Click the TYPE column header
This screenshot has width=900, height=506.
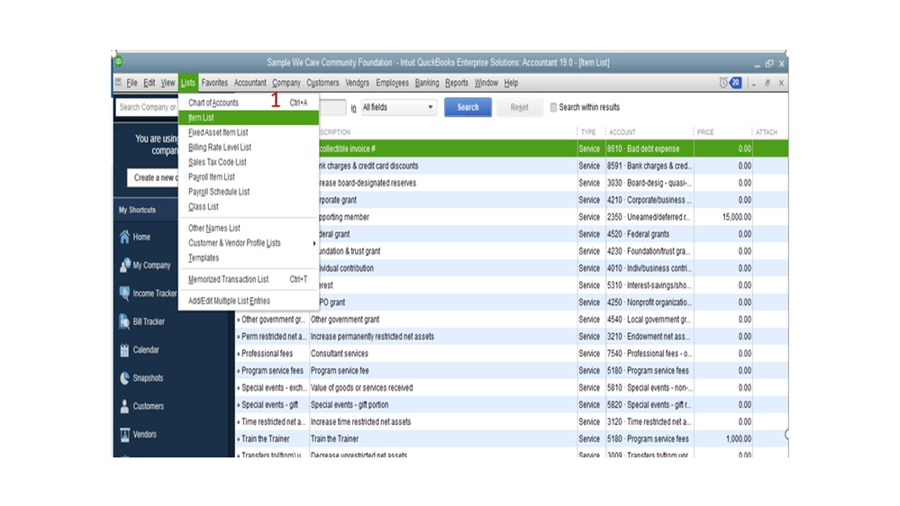(588, 132)
